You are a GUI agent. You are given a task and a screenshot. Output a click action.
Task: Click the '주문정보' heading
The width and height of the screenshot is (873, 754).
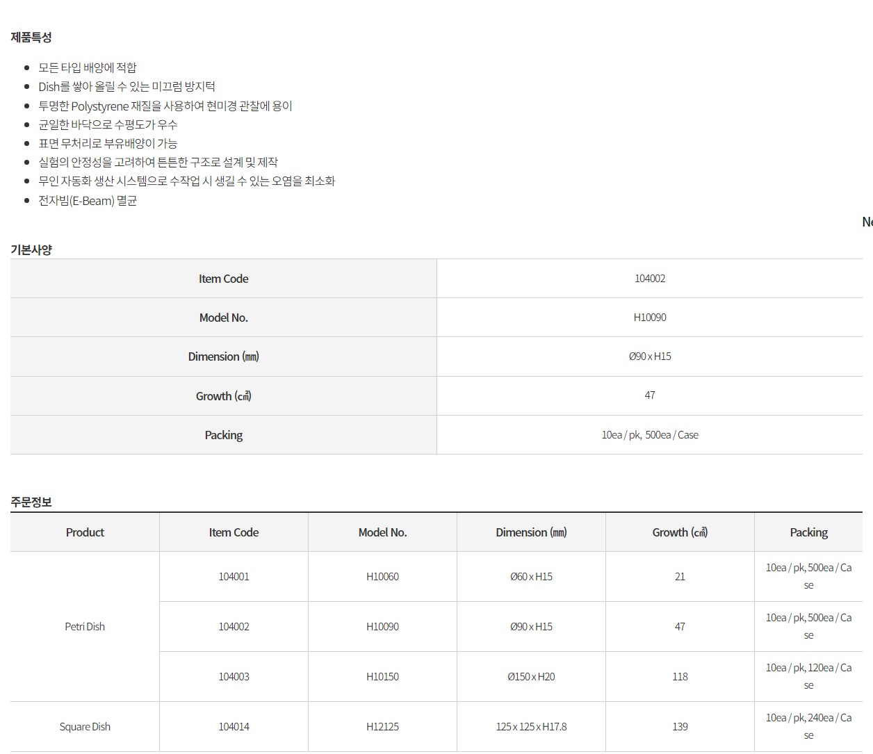pyautogui.click(x=31, y=502)
